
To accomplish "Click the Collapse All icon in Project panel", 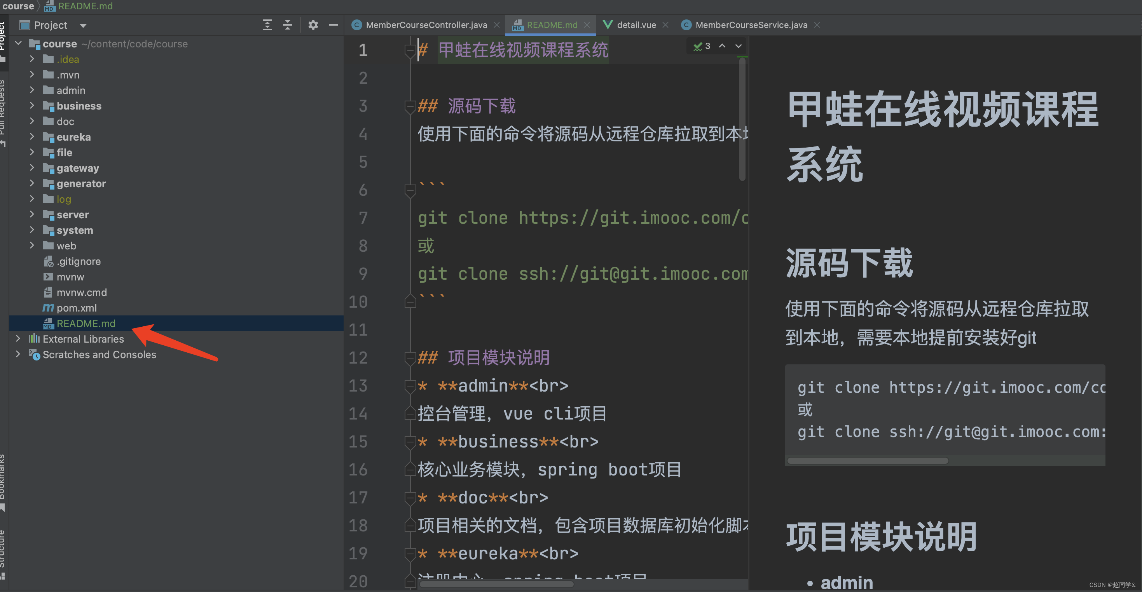I will coord(288,25).
